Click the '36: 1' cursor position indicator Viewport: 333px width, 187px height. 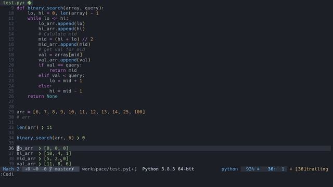[x=276, y=169]
